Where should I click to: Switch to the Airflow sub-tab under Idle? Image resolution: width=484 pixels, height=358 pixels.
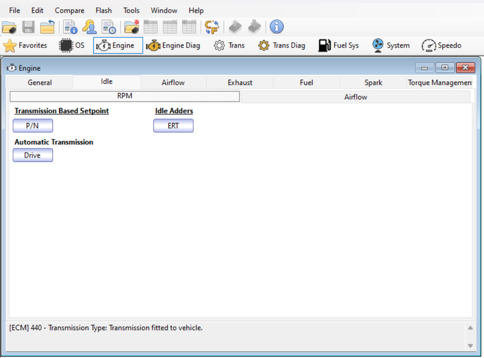pos(355,97)
